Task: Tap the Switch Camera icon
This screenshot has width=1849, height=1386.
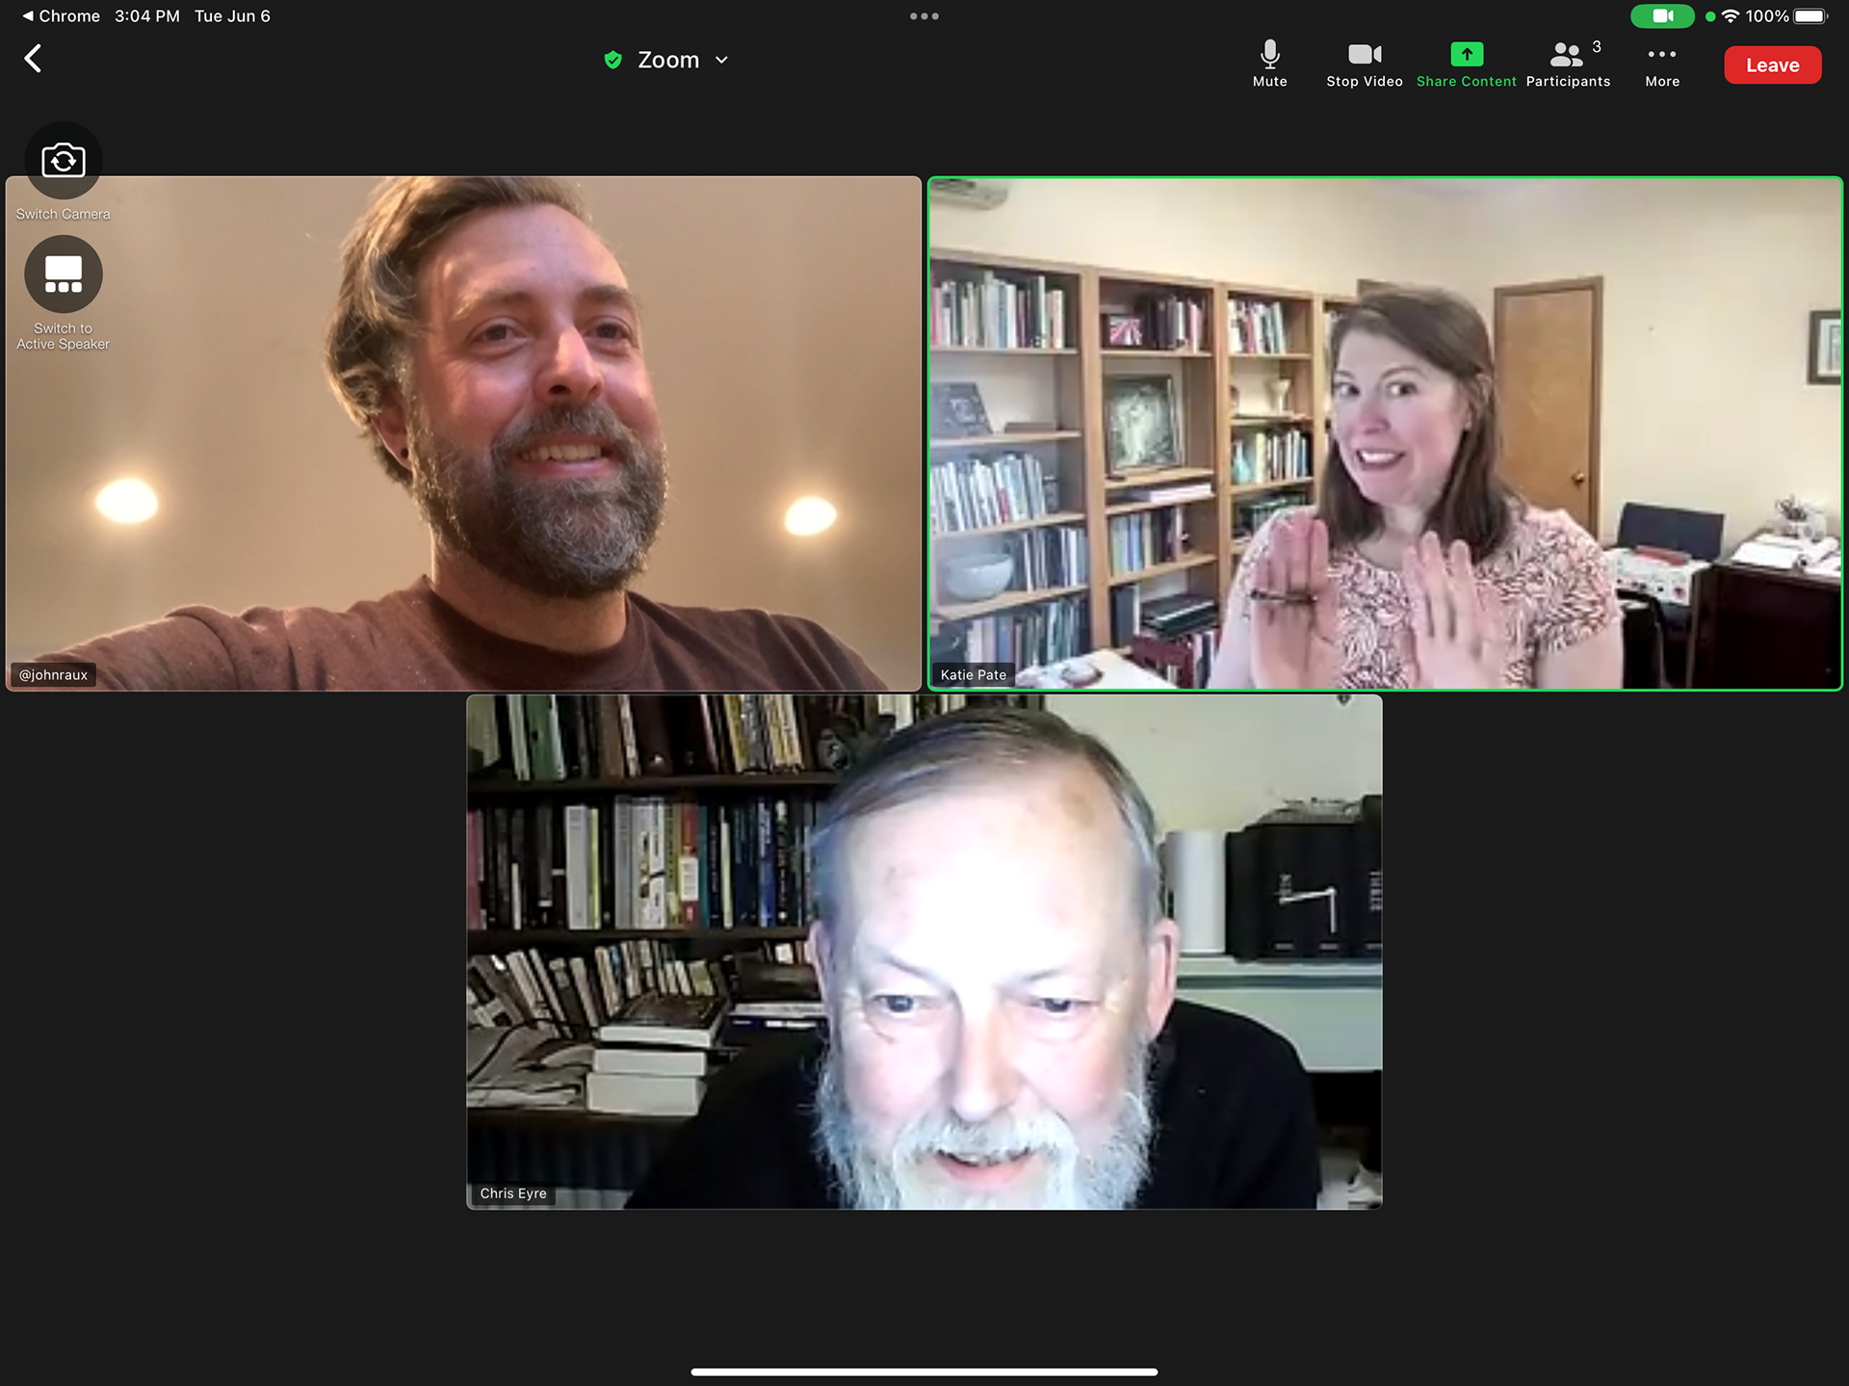Action: pos(64,161)
